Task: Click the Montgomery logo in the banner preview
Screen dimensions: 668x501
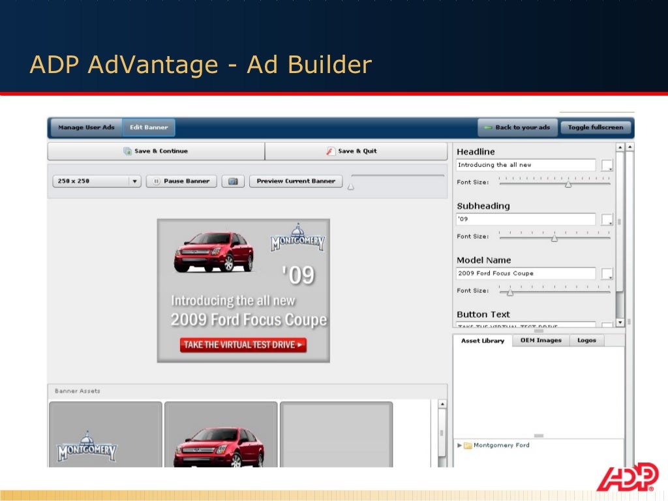Action: click(297, 237)
